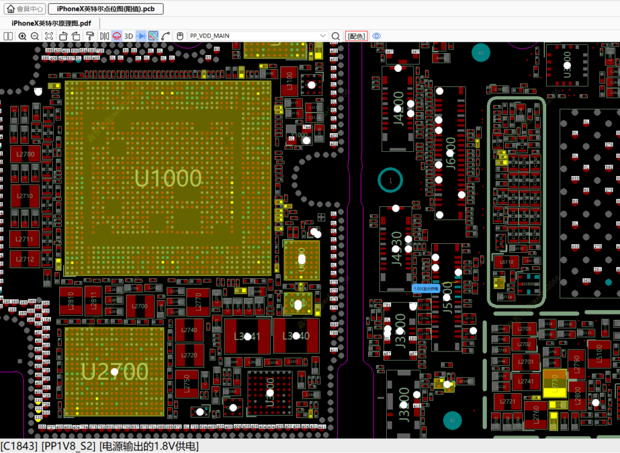Select inductor L2700
The height and width of the screenshot is (453, 620).
pyautogui.click(x=140, y=306)
